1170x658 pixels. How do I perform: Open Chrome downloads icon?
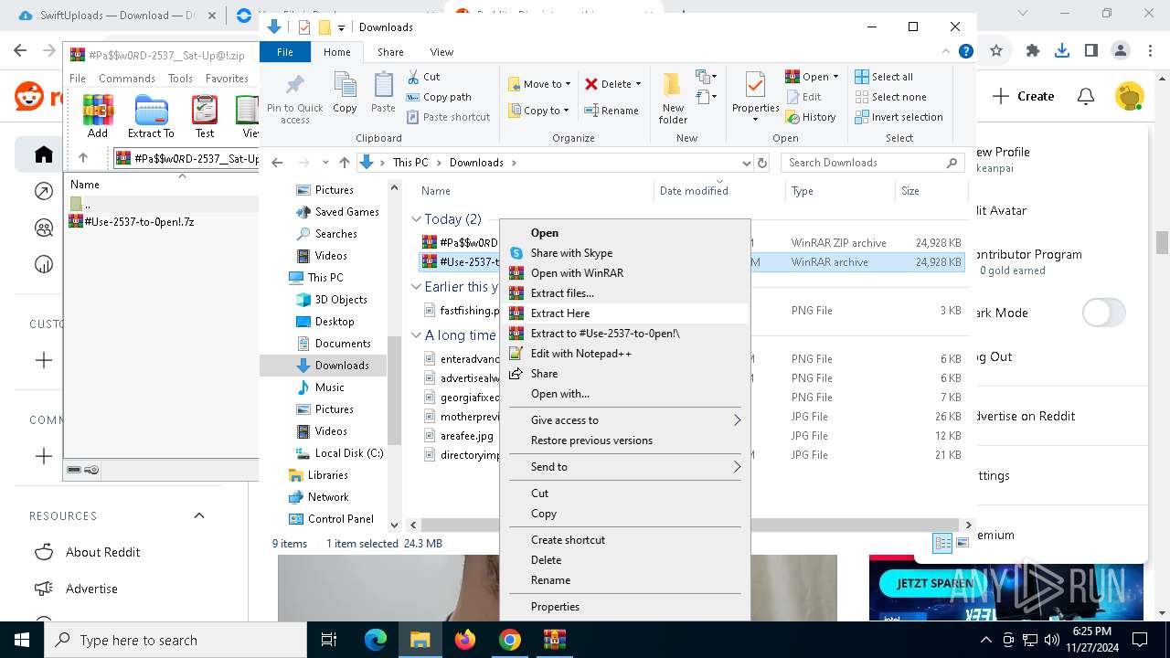coord(1062,51)
